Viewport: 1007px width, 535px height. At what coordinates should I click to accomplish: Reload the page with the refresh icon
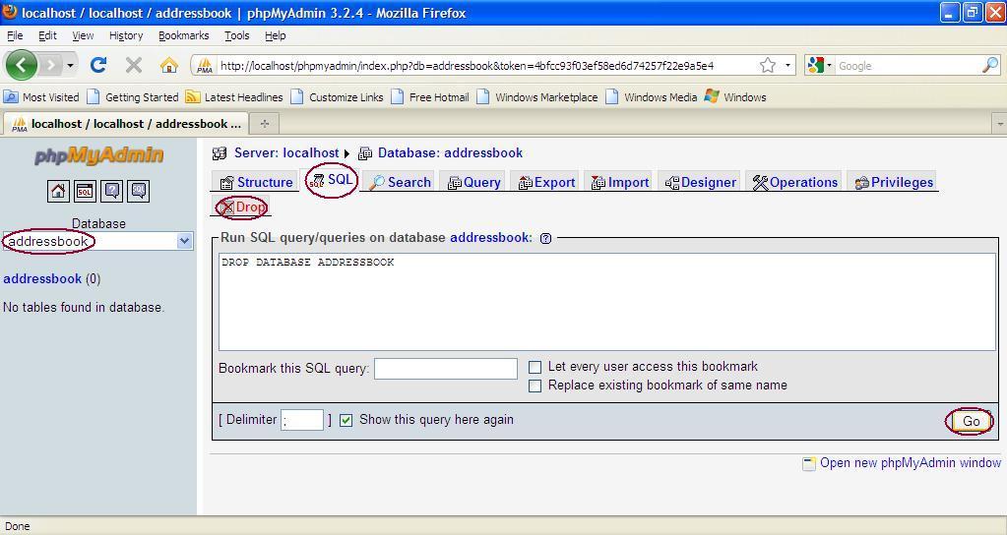tap(98, 65)
